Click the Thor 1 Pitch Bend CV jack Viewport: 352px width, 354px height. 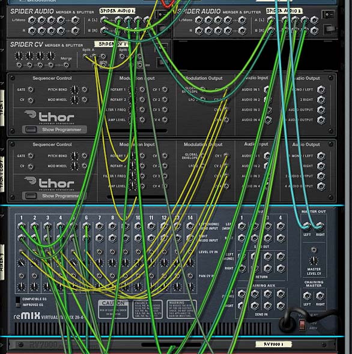click(x=85, y=89)
